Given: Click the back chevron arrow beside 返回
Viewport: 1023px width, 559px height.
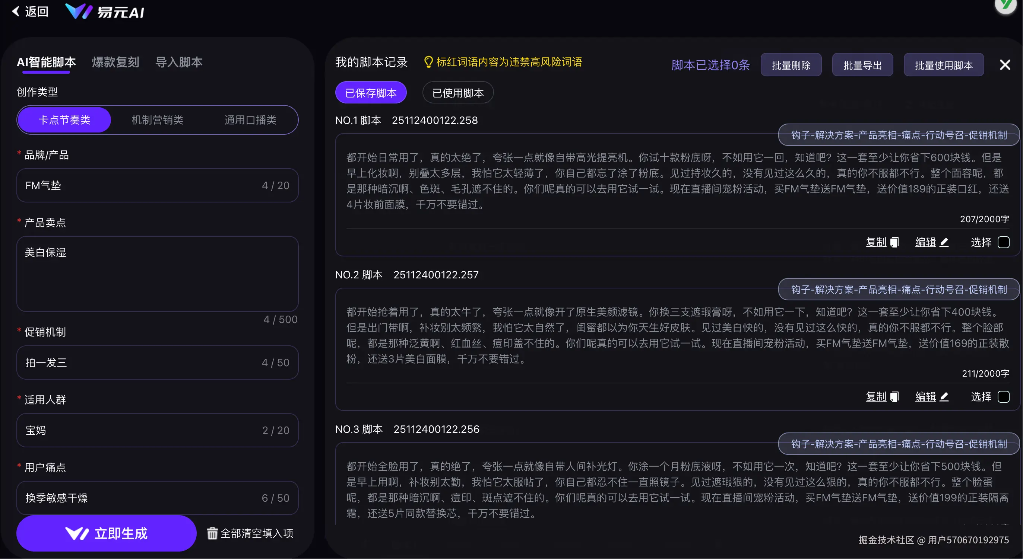Looking at the screenshot, I should pyautogui.click(x=15, y=11).
